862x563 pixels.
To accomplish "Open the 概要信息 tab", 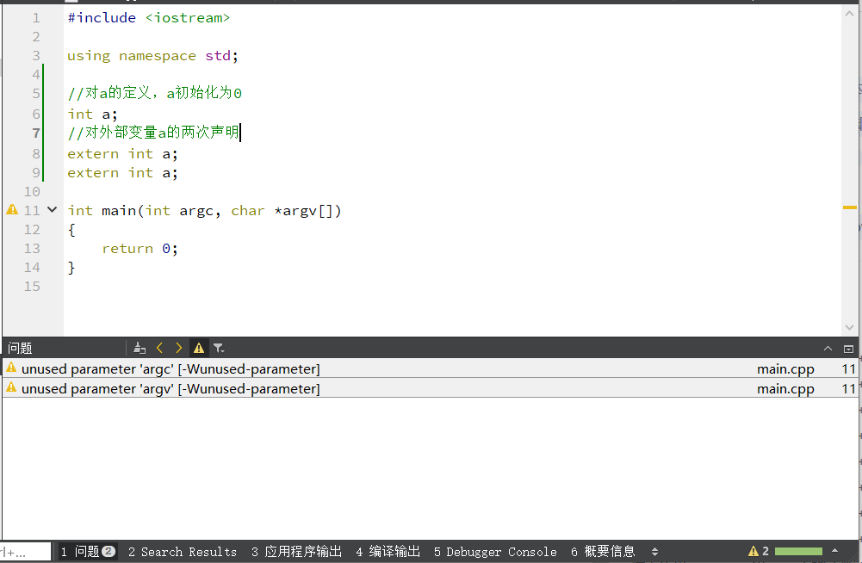I will (x=603, y=552).
